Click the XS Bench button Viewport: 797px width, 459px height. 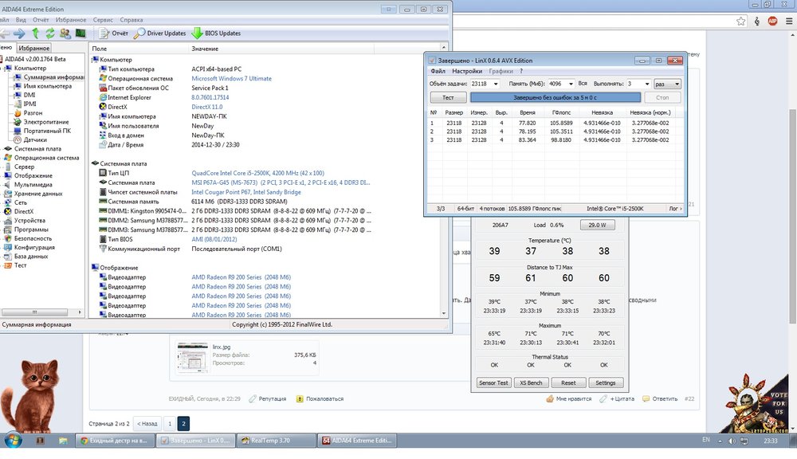point(530,382)
